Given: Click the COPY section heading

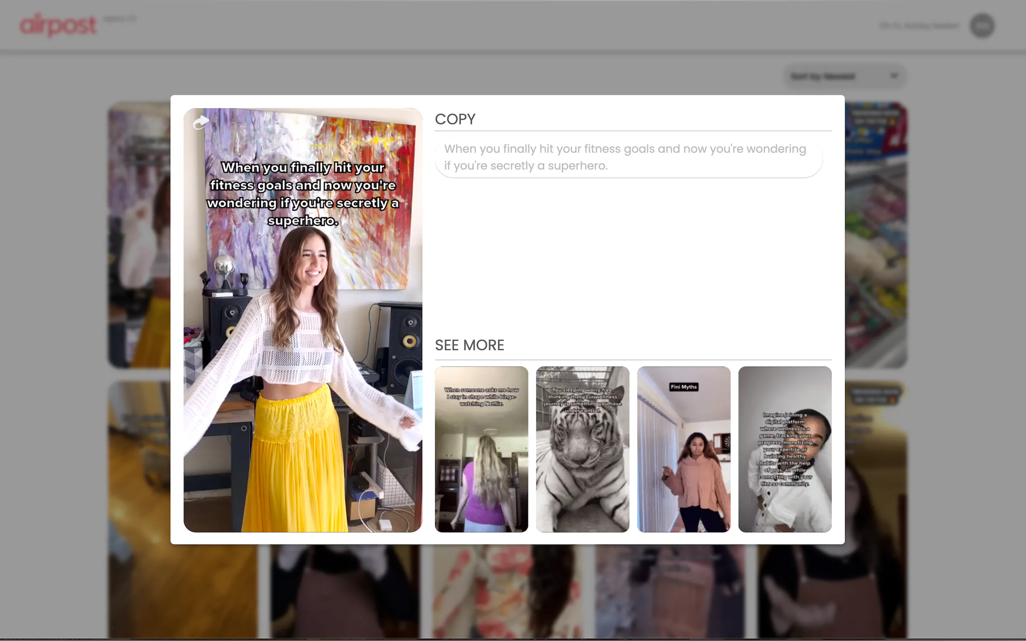Looking at the screenshot, I should coord(455,119).
